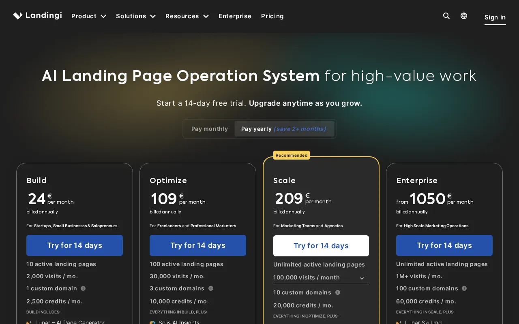Expand the Product menu
Screen dimensions: 519x324
click(x=89, y=16)
